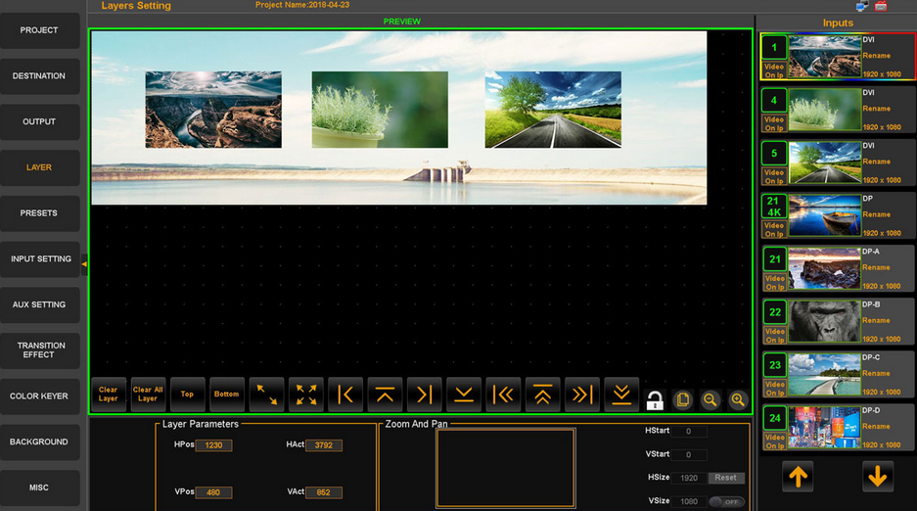Select input 4 plant thumbnail

(x=825, y=110)
